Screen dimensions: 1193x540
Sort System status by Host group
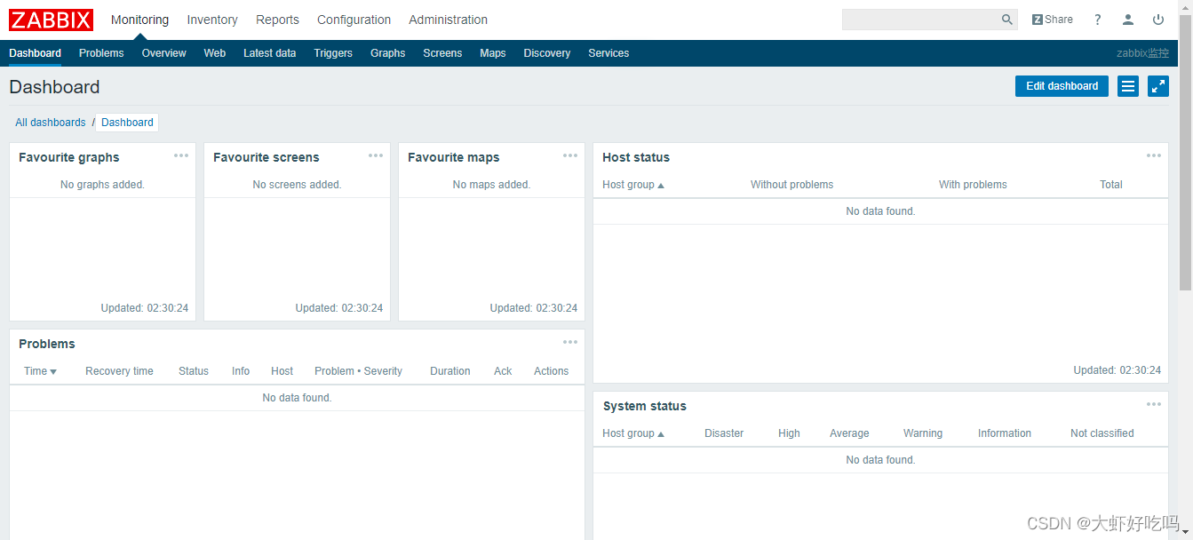[633, 433]
